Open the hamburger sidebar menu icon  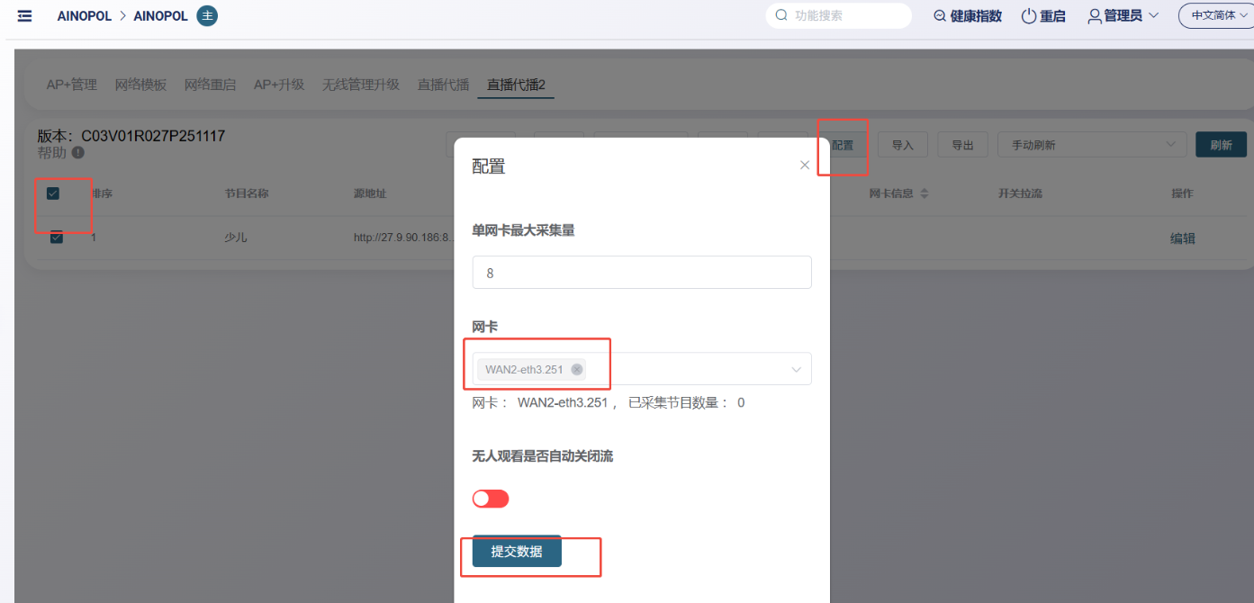[25, 16]
